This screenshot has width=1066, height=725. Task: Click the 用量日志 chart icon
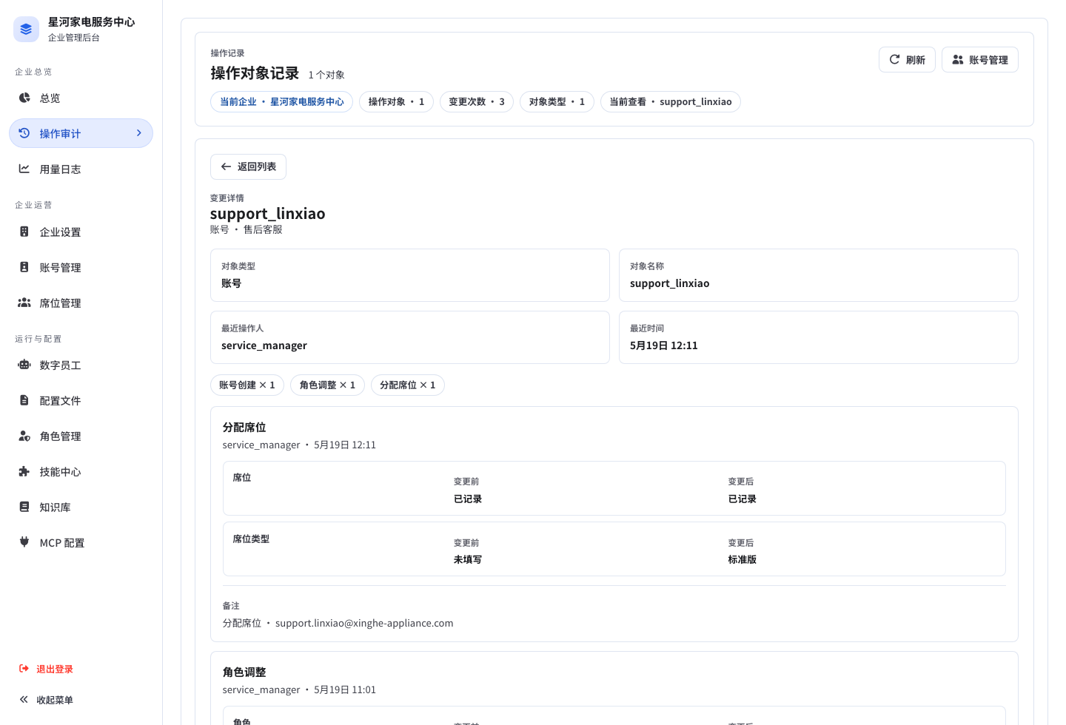coord(24,169)
